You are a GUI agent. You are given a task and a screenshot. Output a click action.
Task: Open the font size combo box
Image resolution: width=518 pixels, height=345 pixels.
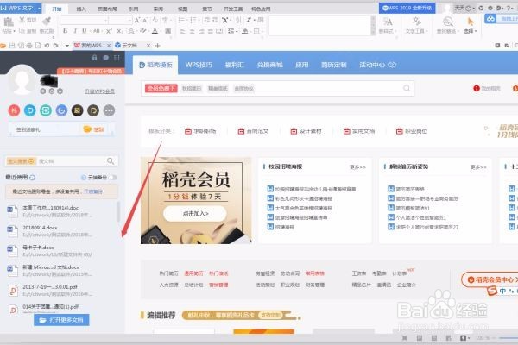[x=120, y=21]
